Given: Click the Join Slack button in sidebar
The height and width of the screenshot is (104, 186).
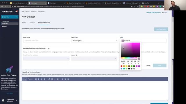Looking at the screenshot, I should click(x=10, y=93).
